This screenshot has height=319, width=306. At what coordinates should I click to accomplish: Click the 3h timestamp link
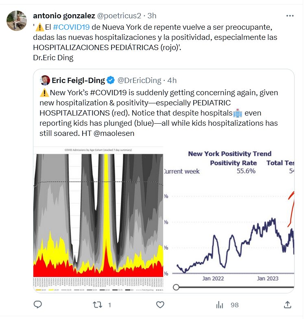point(152,16)
